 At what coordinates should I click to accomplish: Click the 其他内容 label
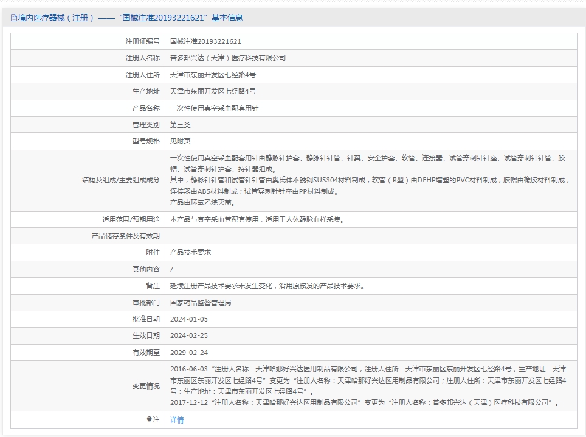[x=146, y=269]
